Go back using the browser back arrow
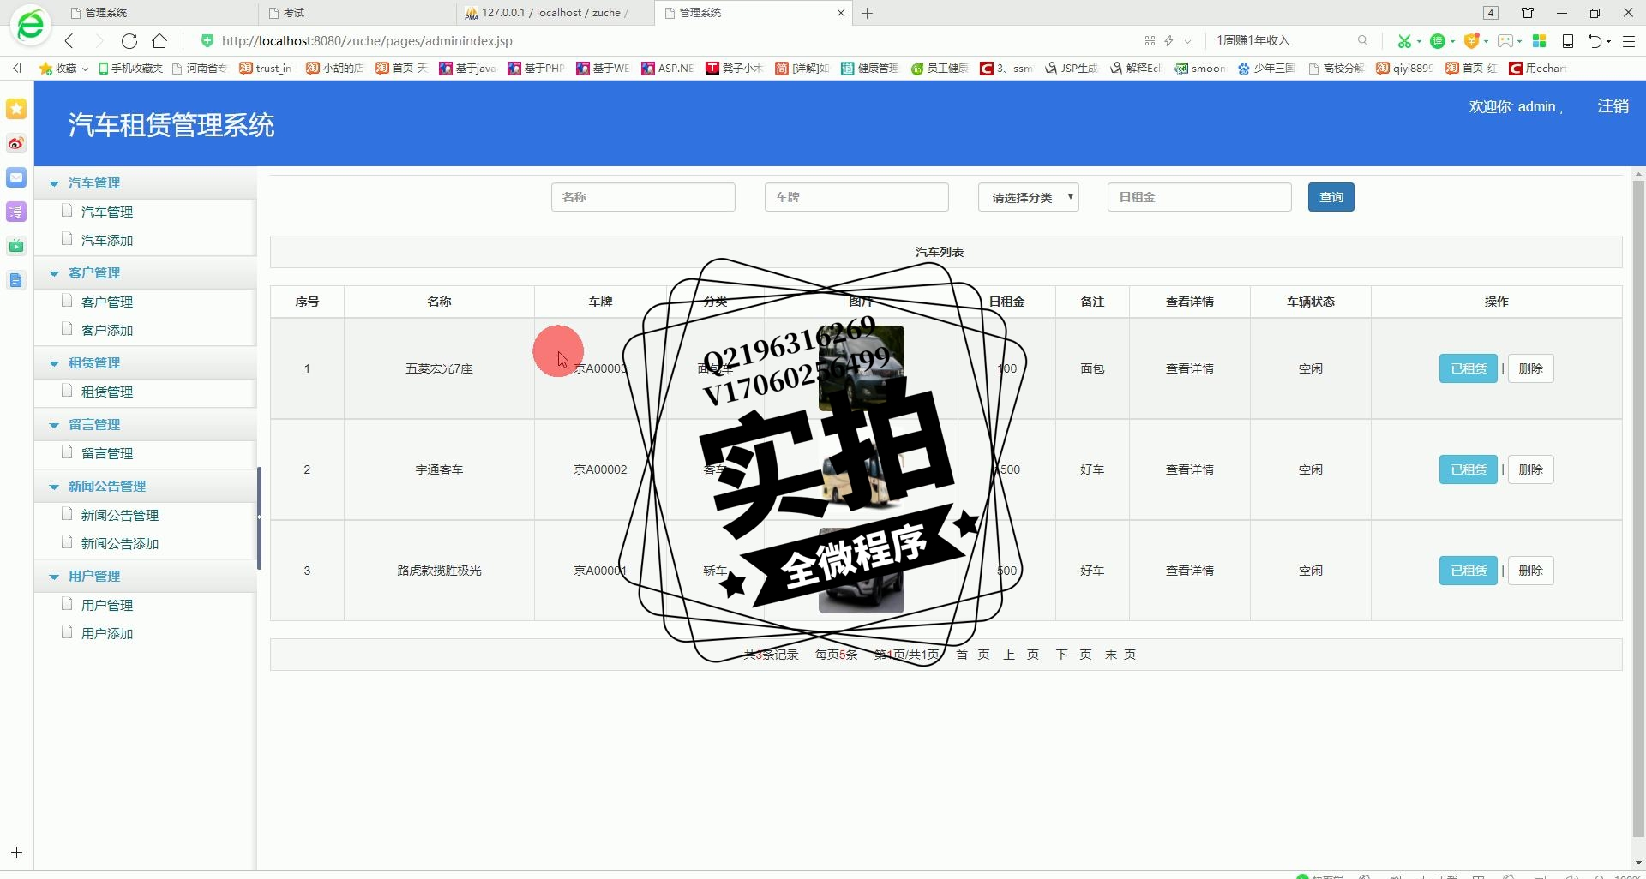 (69, 40)
